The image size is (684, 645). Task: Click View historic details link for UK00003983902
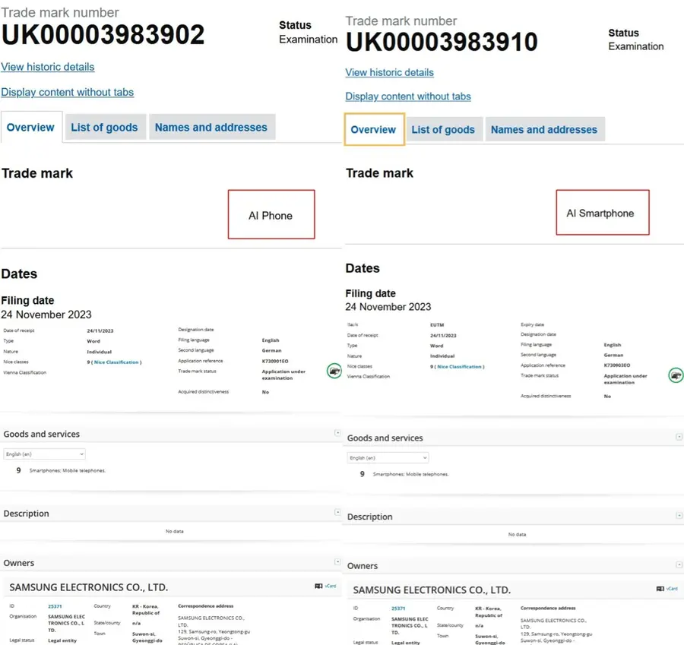(x=48, y=67)
